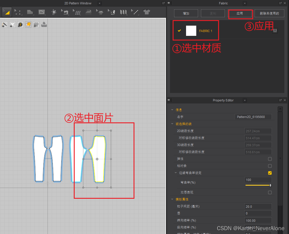Select the Polygon pattern creation tool

pyautogui.click(x=30, y=12)
